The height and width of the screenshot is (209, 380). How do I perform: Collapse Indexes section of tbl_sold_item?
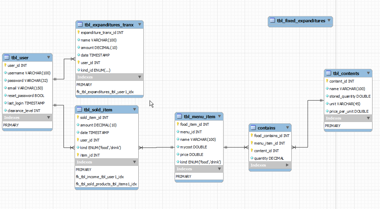135,162
